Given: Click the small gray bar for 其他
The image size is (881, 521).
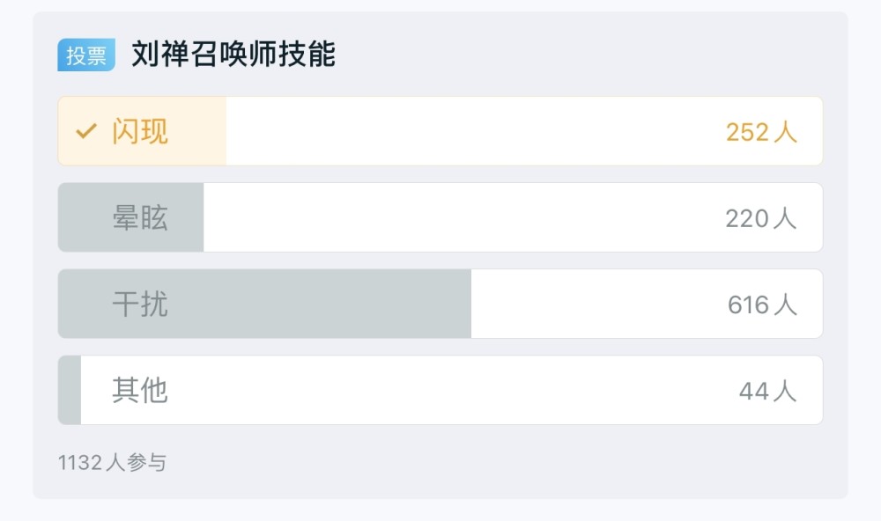Looking at the screenshot, I should coord(70,390).
